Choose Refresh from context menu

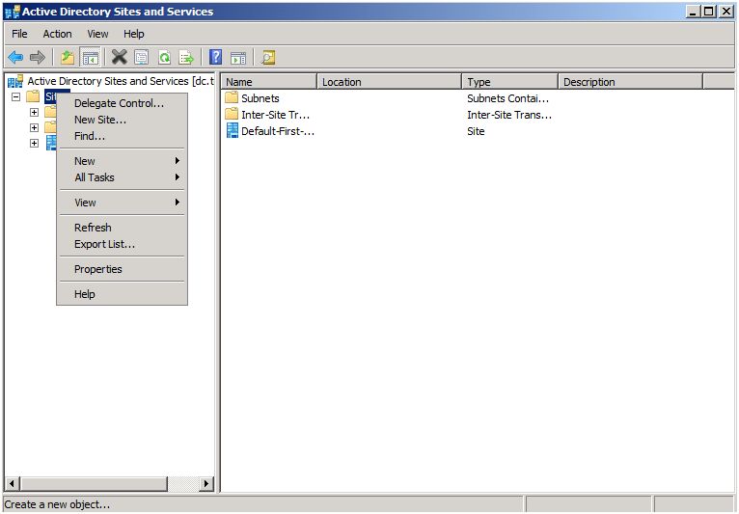tap(122, 227)
